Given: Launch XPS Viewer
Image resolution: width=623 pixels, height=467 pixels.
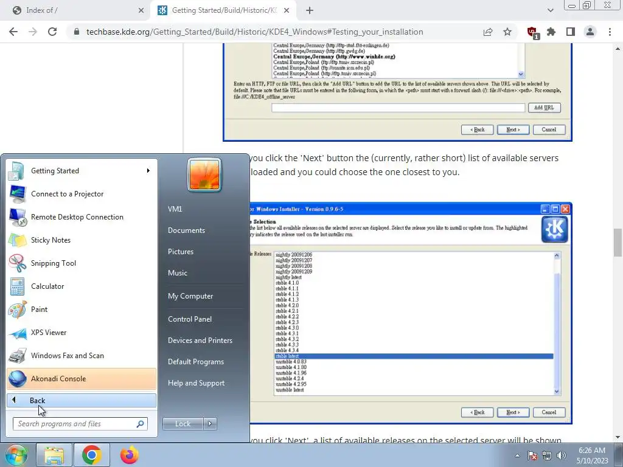Looking at the screenshot, I should tap(82, 333).
